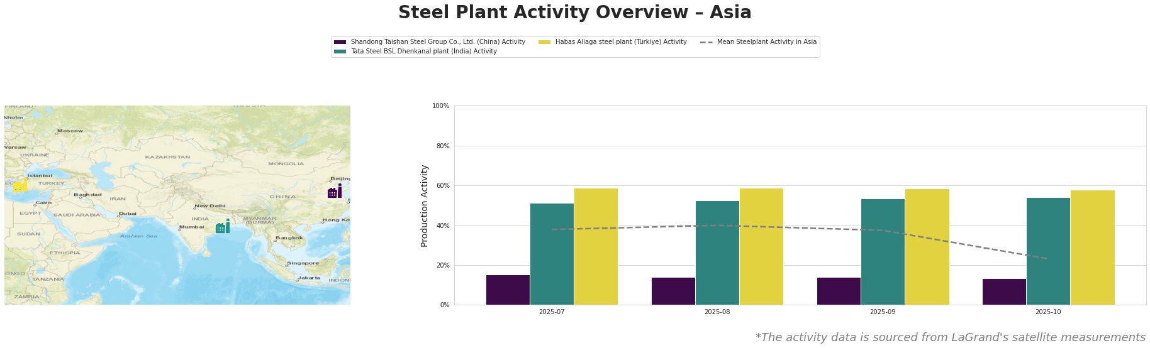Screen dimensions: 1150x348
Task: Click the dashed Mean Steelplant Activity legend marker
Action: coord(706,42)
